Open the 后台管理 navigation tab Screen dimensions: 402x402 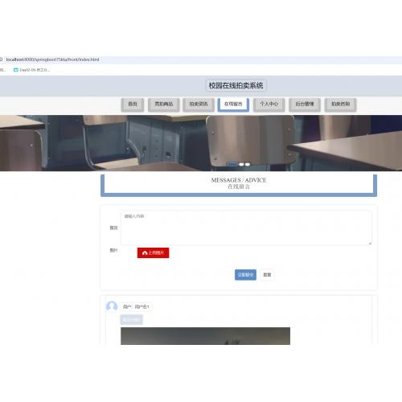[305, 105]
